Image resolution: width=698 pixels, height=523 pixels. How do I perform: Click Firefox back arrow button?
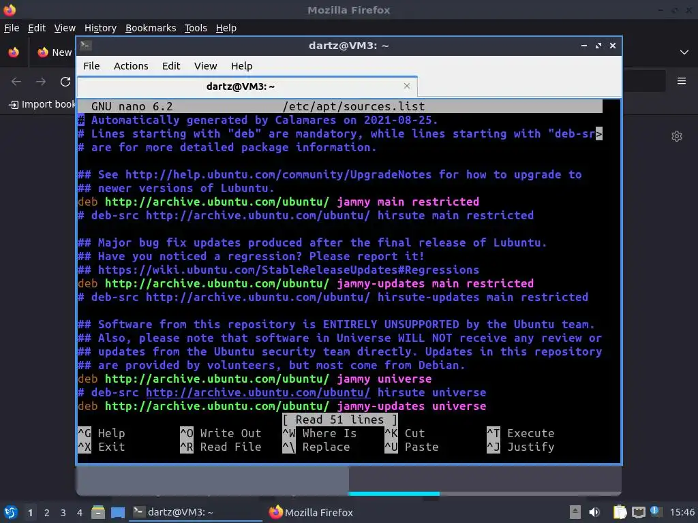click(x=16, y=82)
